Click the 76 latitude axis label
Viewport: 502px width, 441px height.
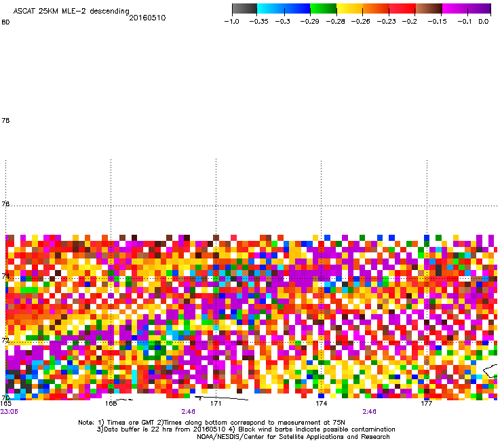point(5,204)
